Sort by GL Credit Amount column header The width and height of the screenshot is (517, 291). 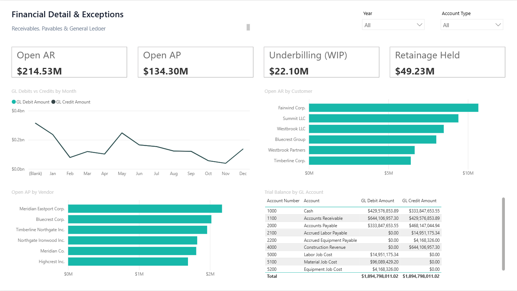(x=419, y=201)
